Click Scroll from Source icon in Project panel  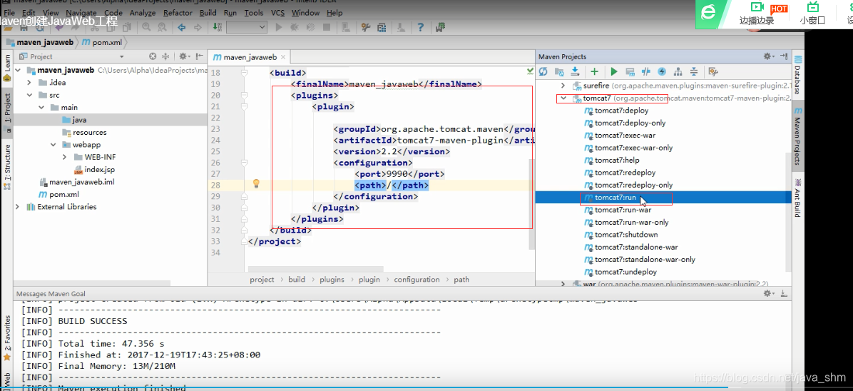point(153,56)
